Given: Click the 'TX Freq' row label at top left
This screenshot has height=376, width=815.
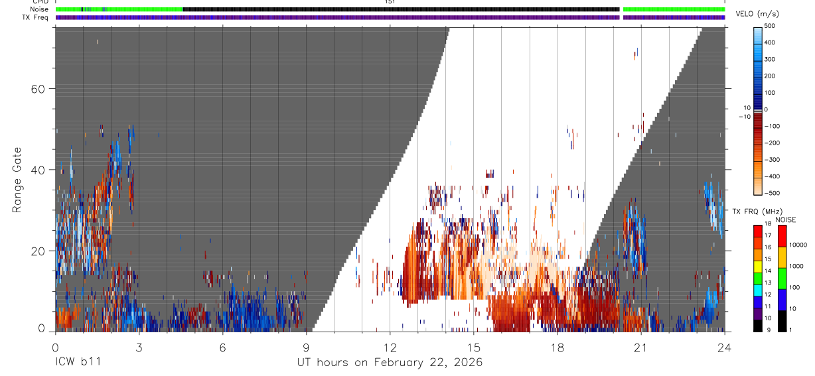Looking at the screenshot, I should (x=36, y=17).
